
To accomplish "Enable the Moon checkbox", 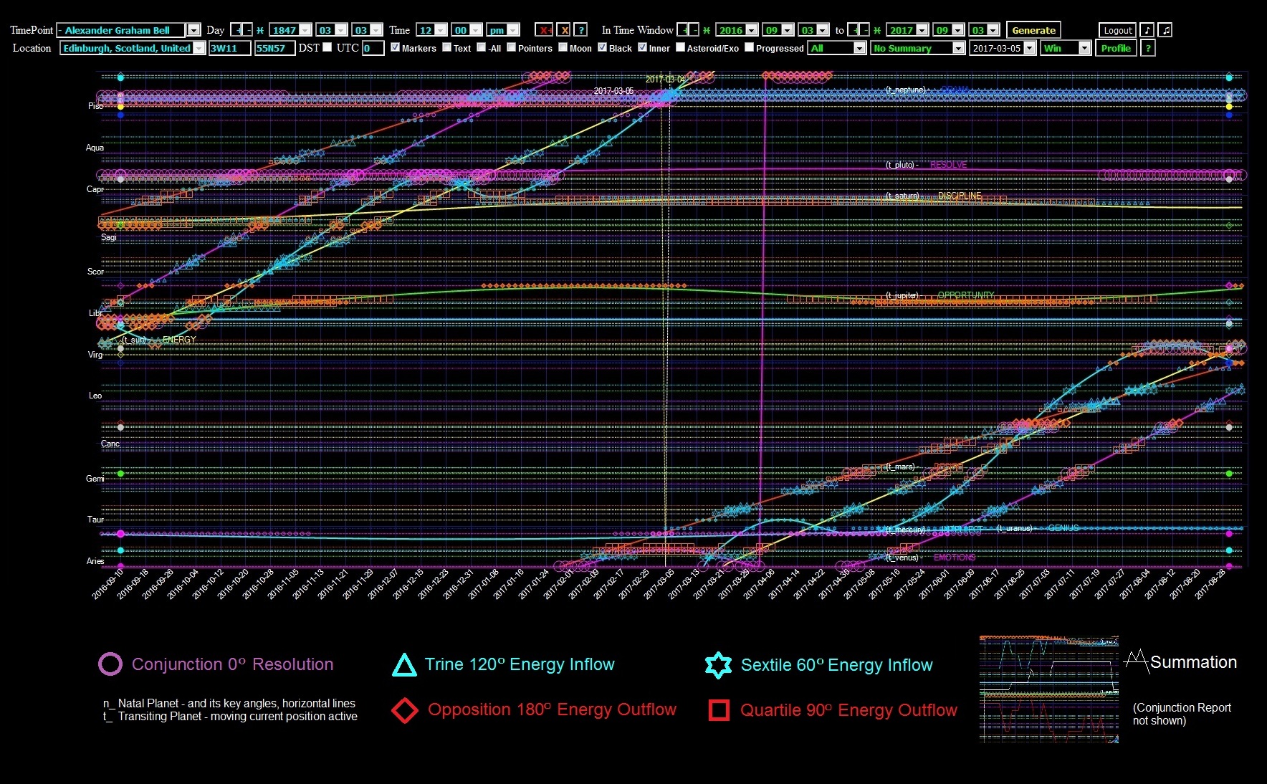I will (x=563, y=47).
